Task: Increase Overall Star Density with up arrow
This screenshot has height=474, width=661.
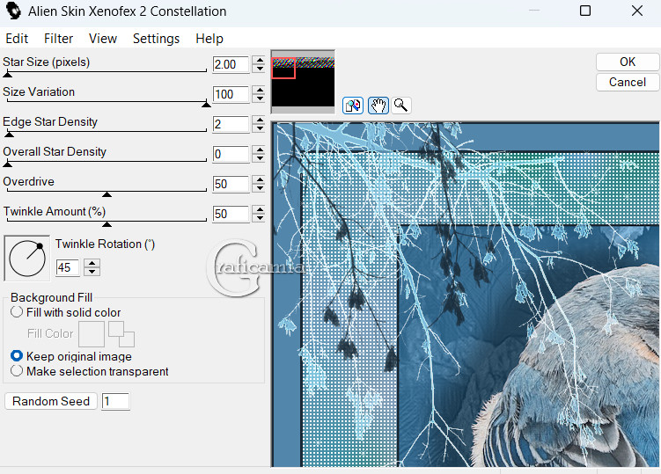Action: pyautogui.click(x=260, y=150)
